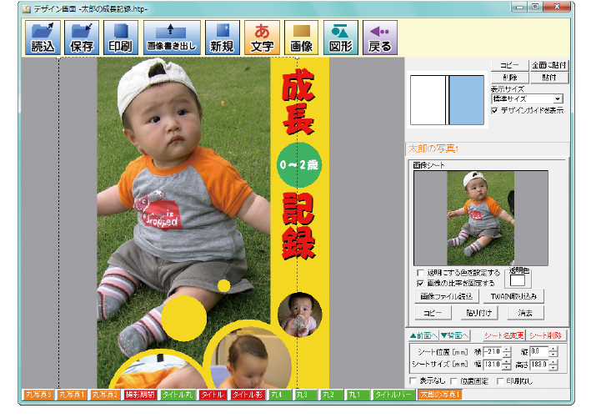Check the 位置固定 checkbox
The width and height of the screenshot is (591, 418).
(x=453, y=380)
